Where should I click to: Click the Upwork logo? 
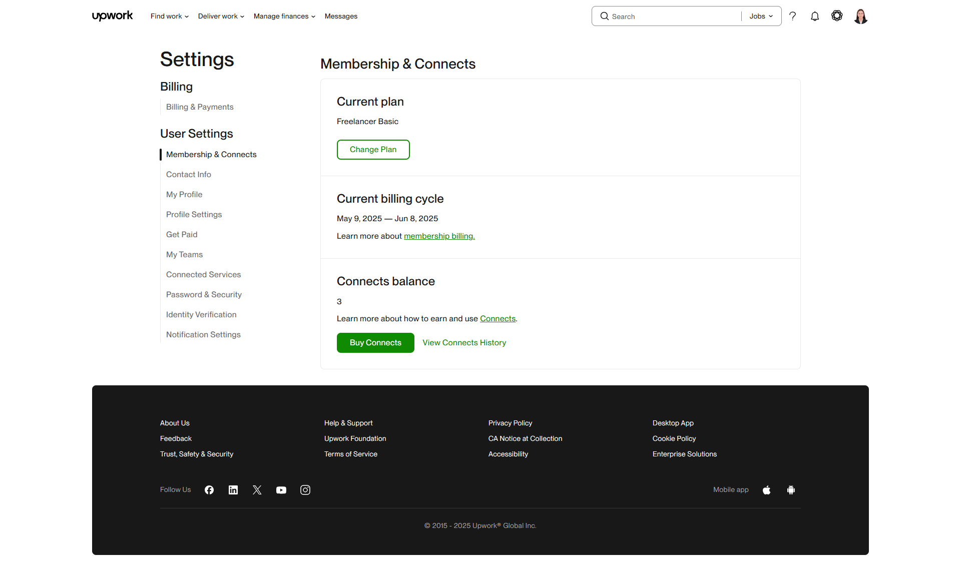click(112, 16)
